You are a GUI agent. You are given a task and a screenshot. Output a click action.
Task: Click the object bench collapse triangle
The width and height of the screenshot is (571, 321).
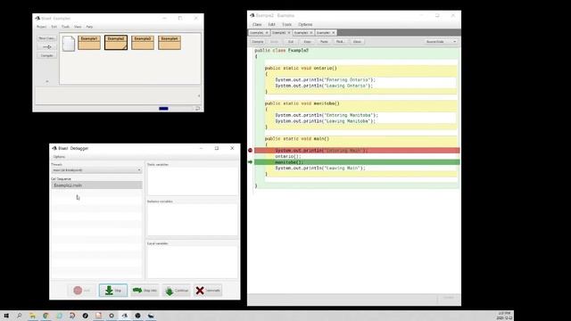(x=199, y=96)
